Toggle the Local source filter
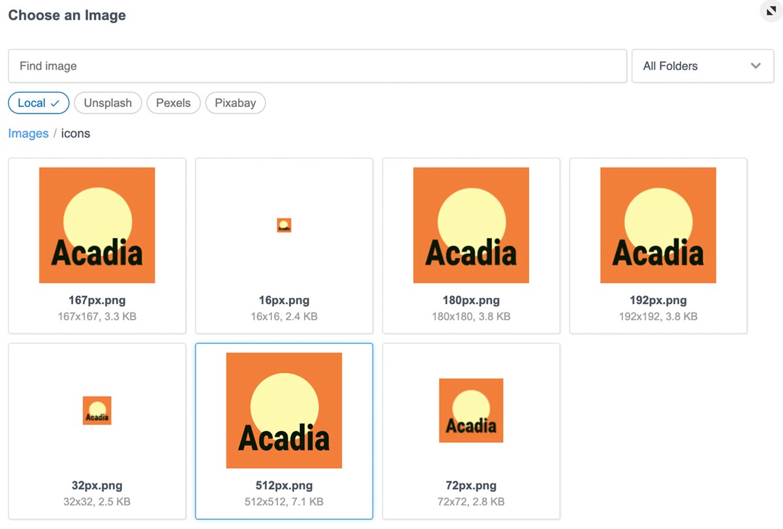The width and height of the screenshot is (783, 529). (38, 103)
